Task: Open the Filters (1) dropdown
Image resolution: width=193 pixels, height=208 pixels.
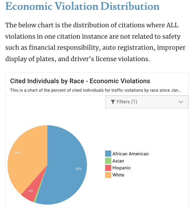Action: [x=147, y=102]
